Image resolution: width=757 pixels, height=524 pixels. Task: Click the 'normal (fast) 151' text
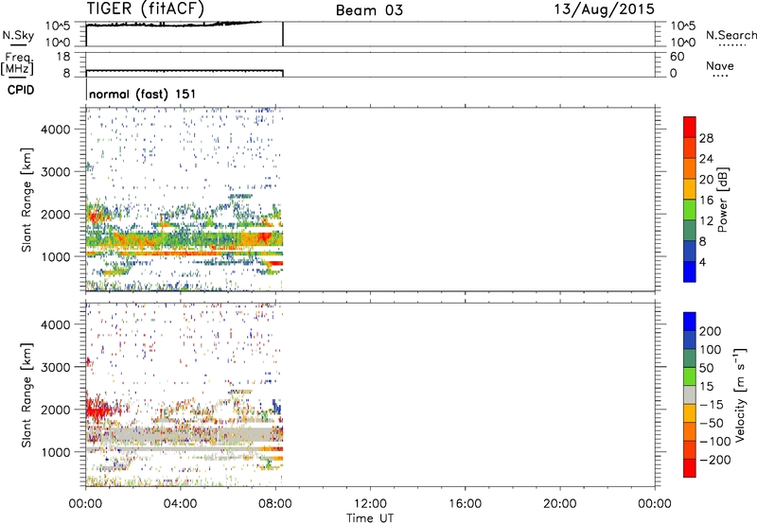click(x=143, y=94)
